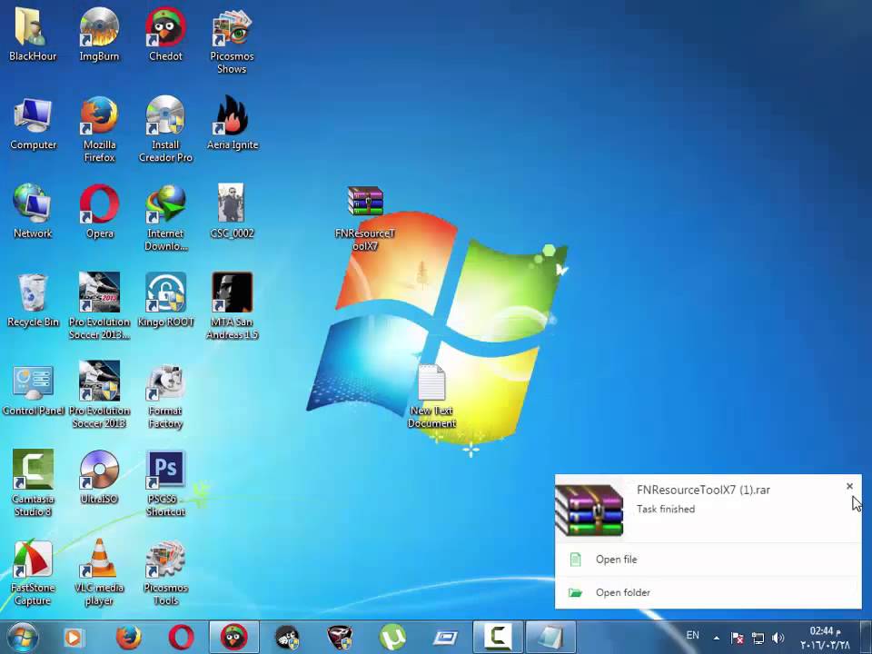
Task: Select the UltraISO shortcut
Action: [99, 477]
